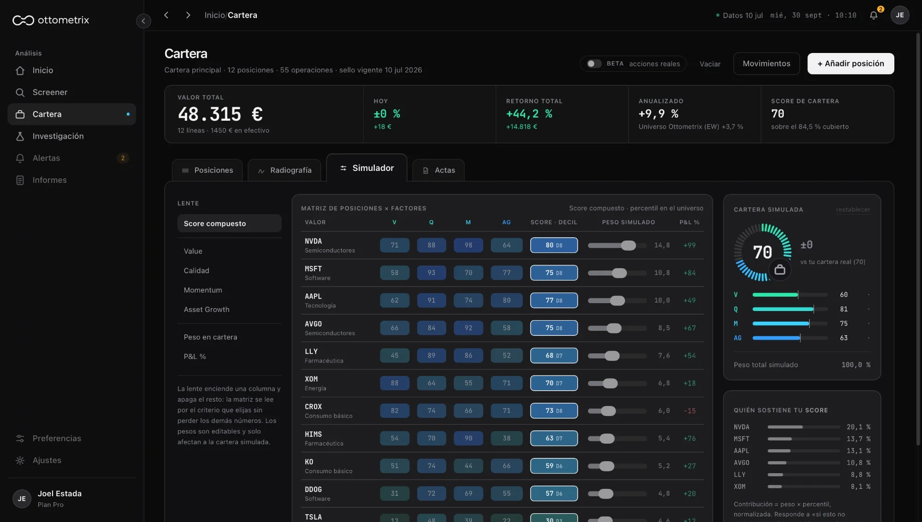Go back with the left arrow icon
The image size is (922, 522).
(x=166, y=15)
